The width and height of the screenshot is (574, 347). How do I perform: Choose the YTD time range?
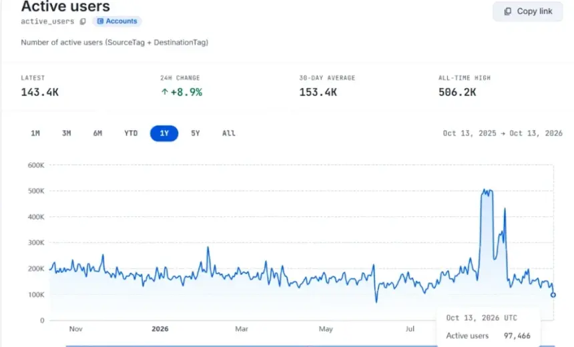pyautogui.click(x=131, y=133)
